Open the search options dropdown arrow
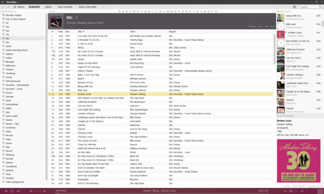 tap(322, 7)
